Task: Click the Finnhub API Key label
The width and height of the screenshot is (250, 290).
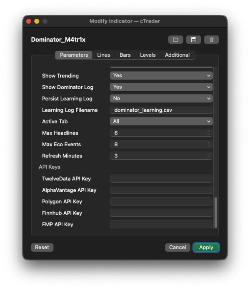Action: coord(62,213)
